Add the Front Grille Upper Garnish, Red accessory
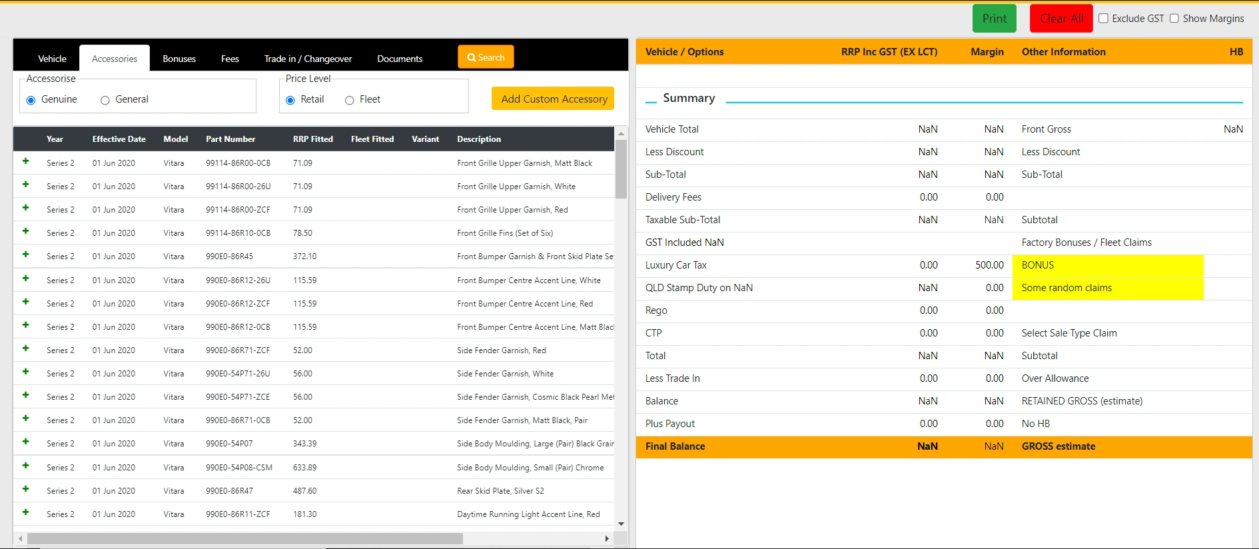 click(25, 208)
